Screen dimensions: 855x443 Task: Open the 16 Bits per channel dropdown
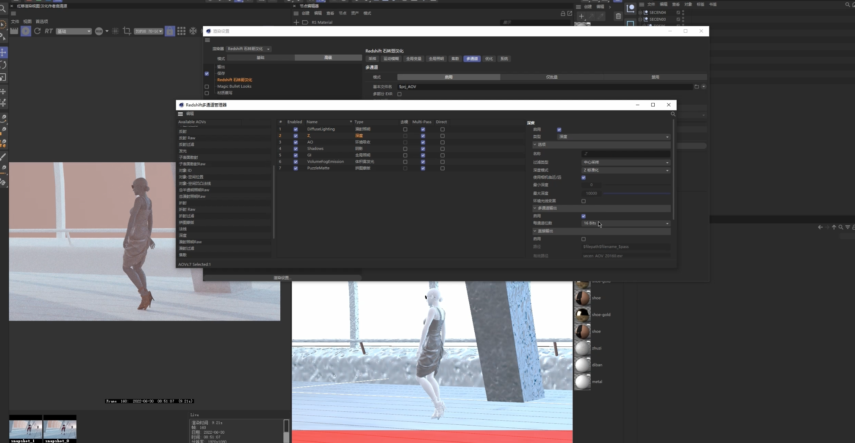click(x=625, y=223)
